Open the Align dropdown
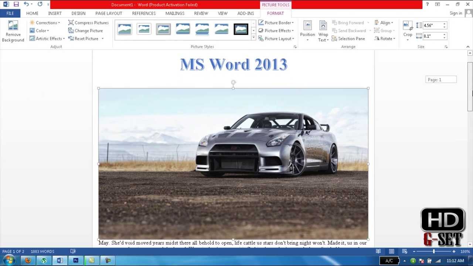473x266 pixels. [384, 23]
